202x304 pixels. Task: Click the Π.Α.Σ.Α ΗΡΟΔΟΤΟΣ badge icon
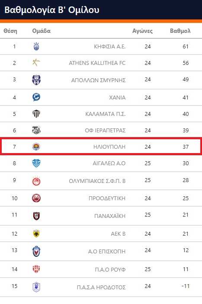click(36, 287)
